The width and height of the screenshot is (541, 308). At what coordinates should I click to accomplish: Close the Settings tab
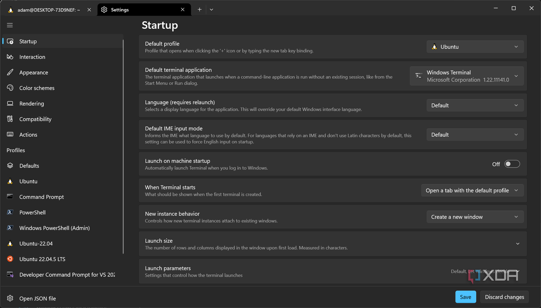pyautogui.click(x=183, y=9)
